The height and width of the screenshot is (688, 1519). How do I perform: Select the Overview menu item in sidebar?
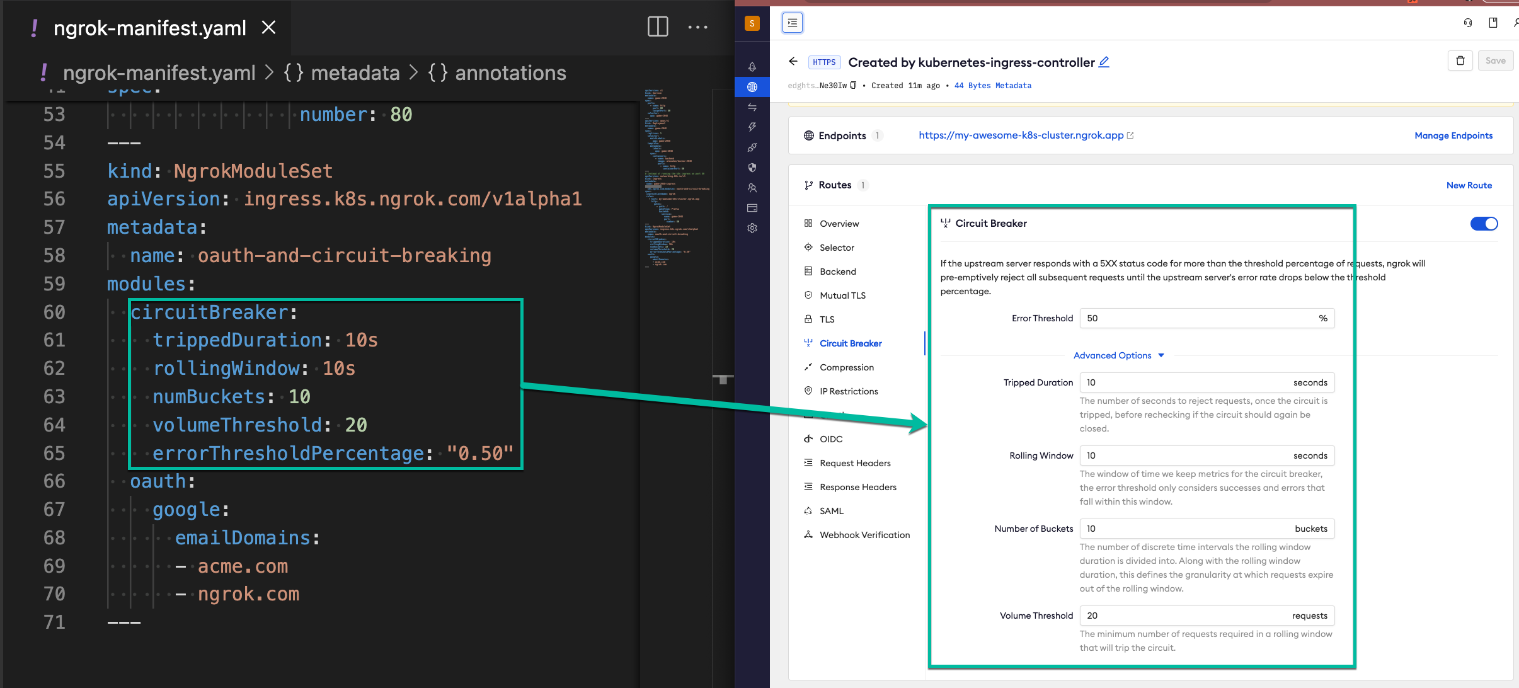(839, 223)
